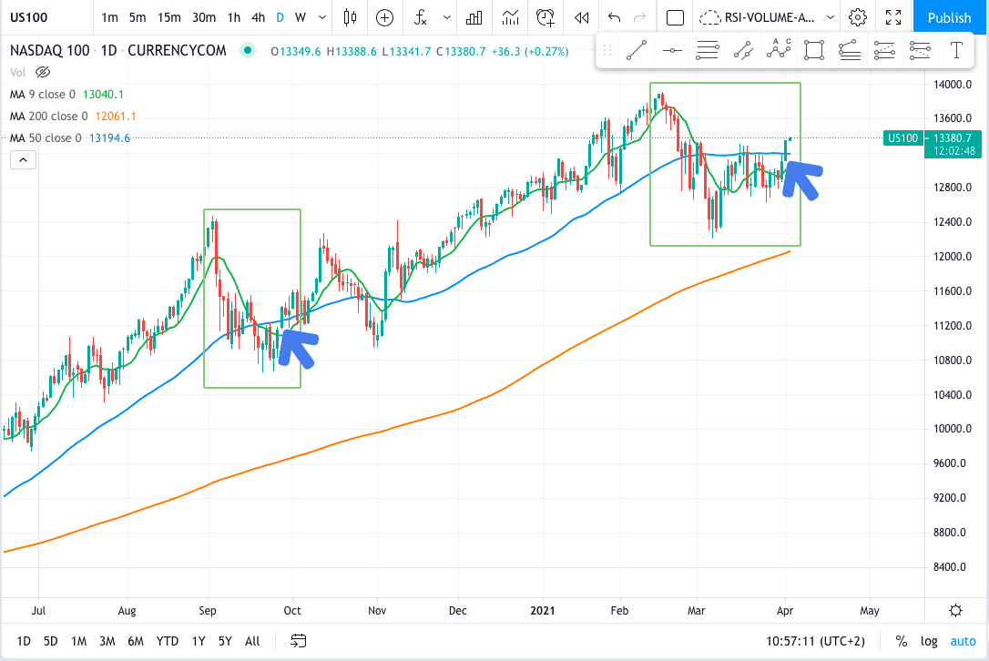Switch to the 4h timeframe
The height and width of the screenshot is (661, 989).
pos(259,17)
